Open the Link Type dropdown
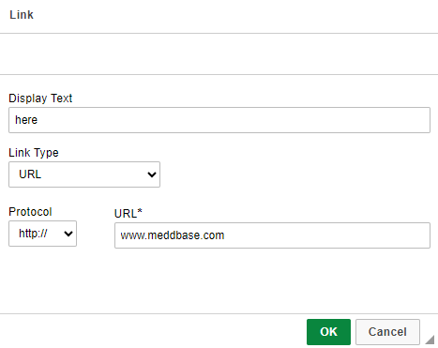 [84, 174]
